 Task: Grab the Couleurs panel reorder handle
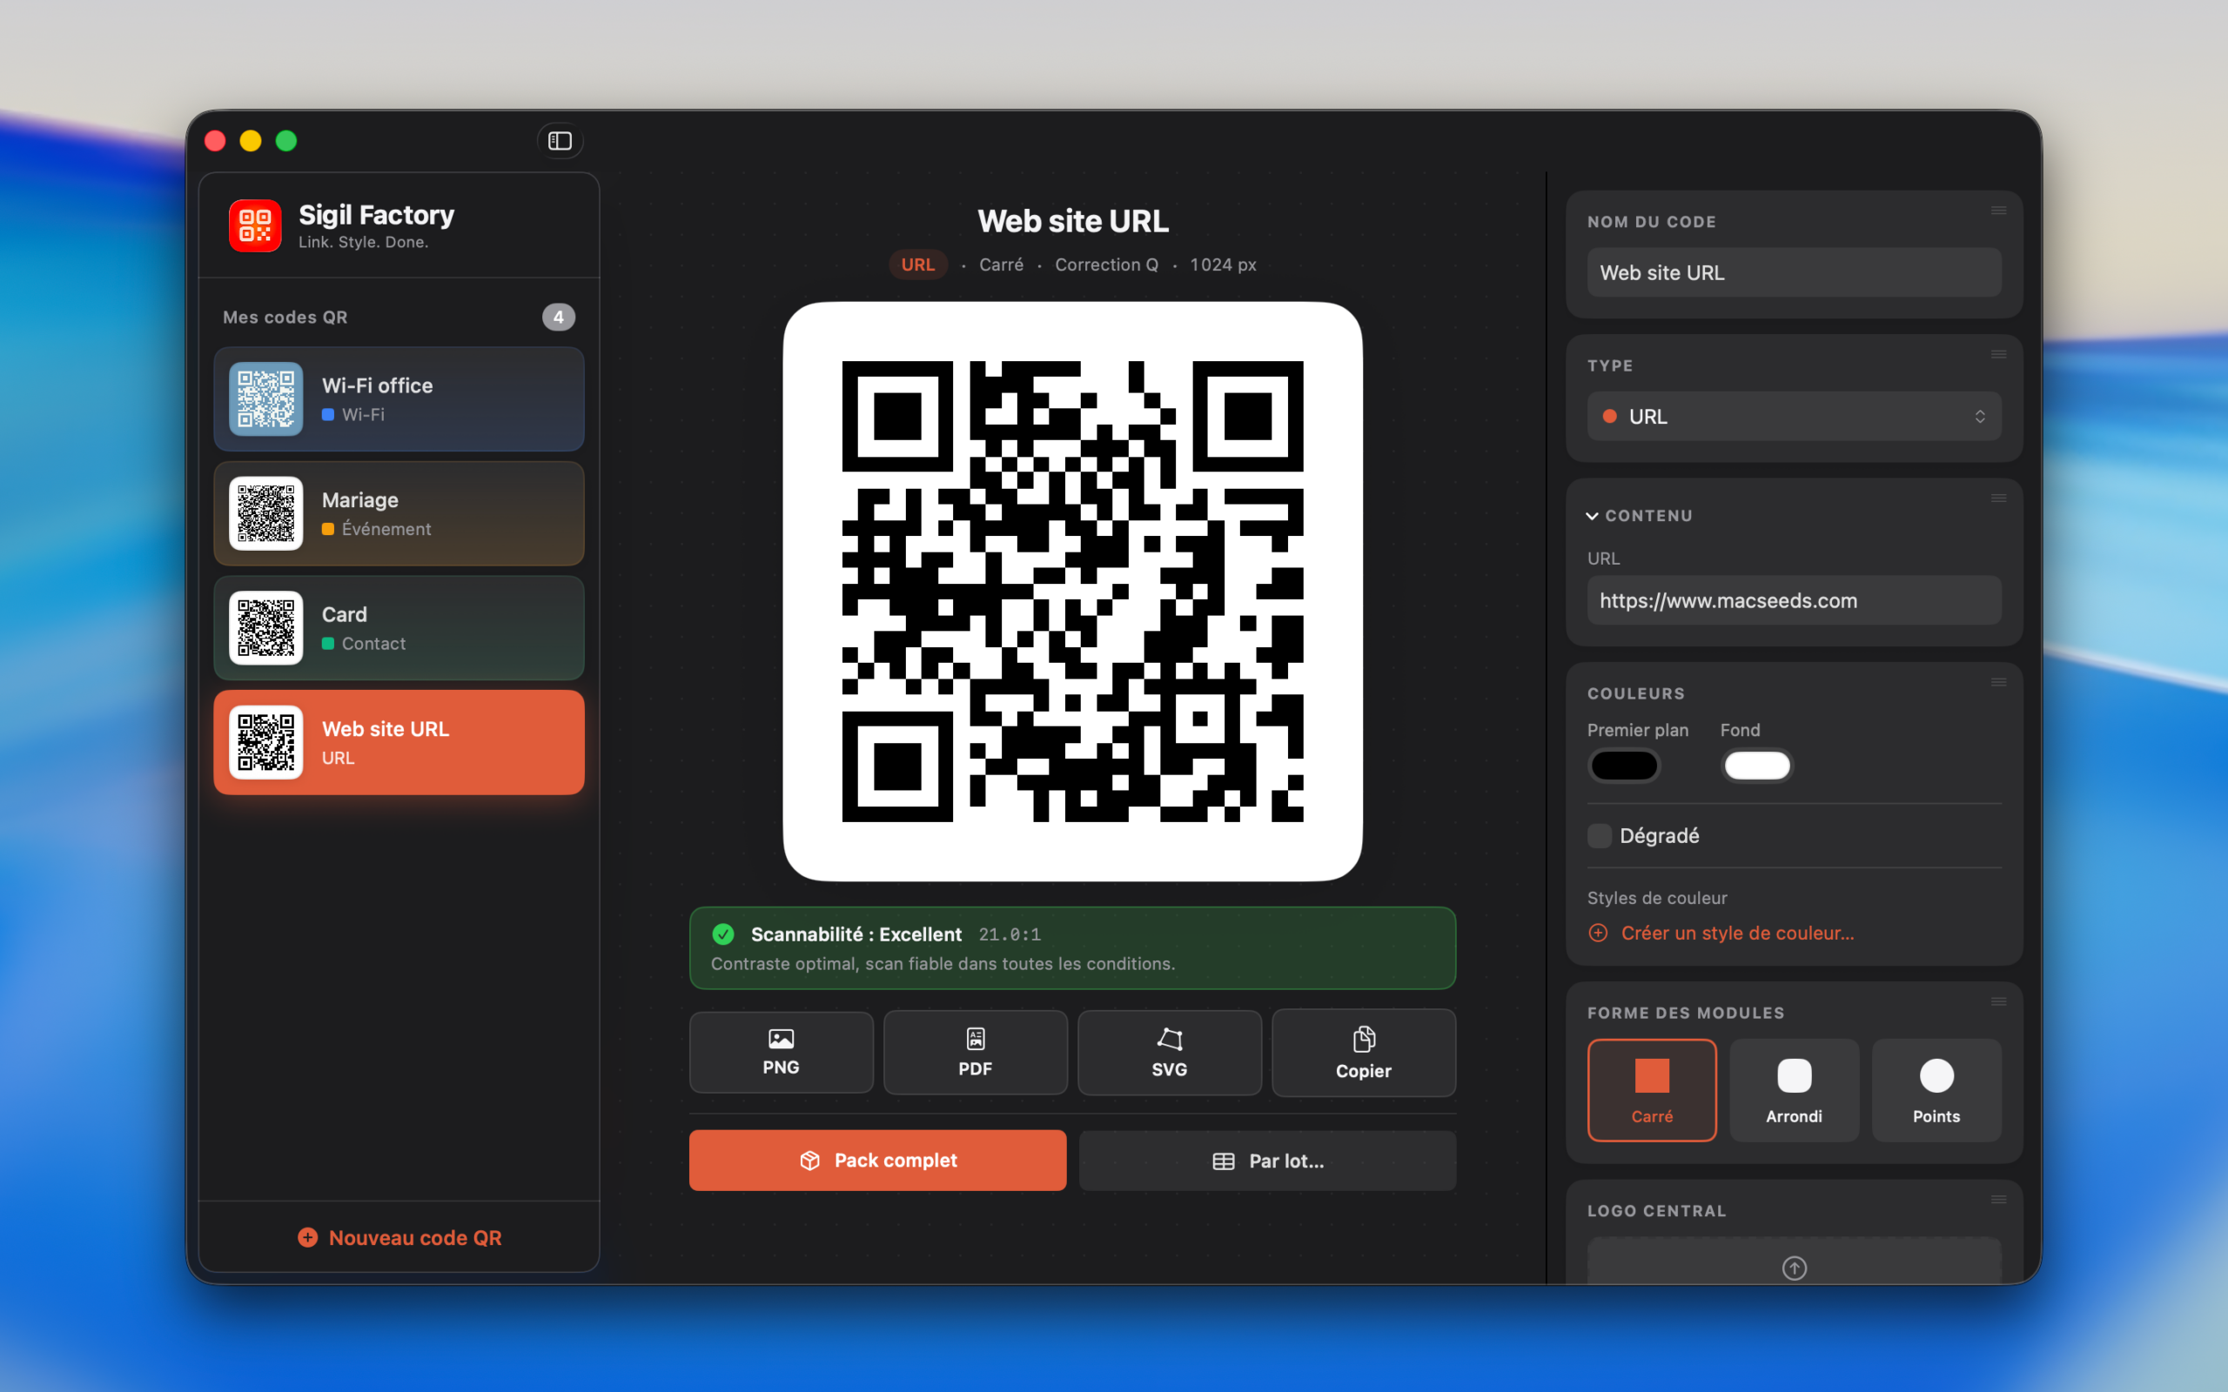[x=1998, y=682]
